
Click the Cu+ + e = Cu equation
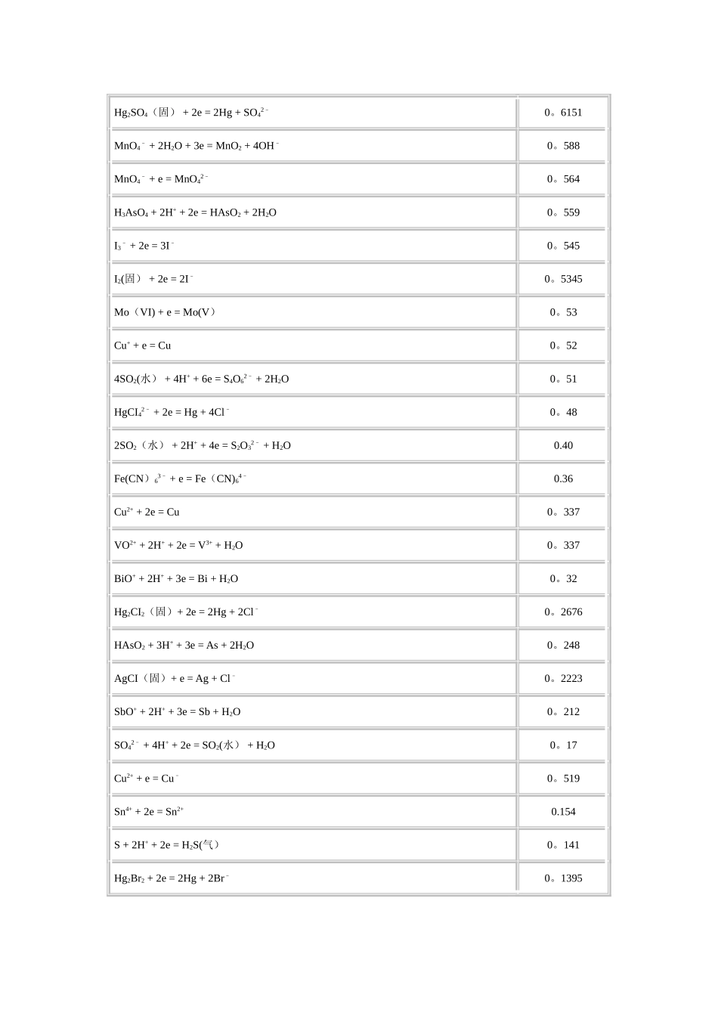[143, 345]
